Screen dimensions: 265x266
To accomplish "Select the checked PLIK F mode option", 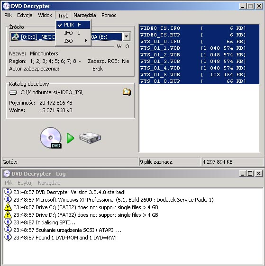I will pos(73,25).
